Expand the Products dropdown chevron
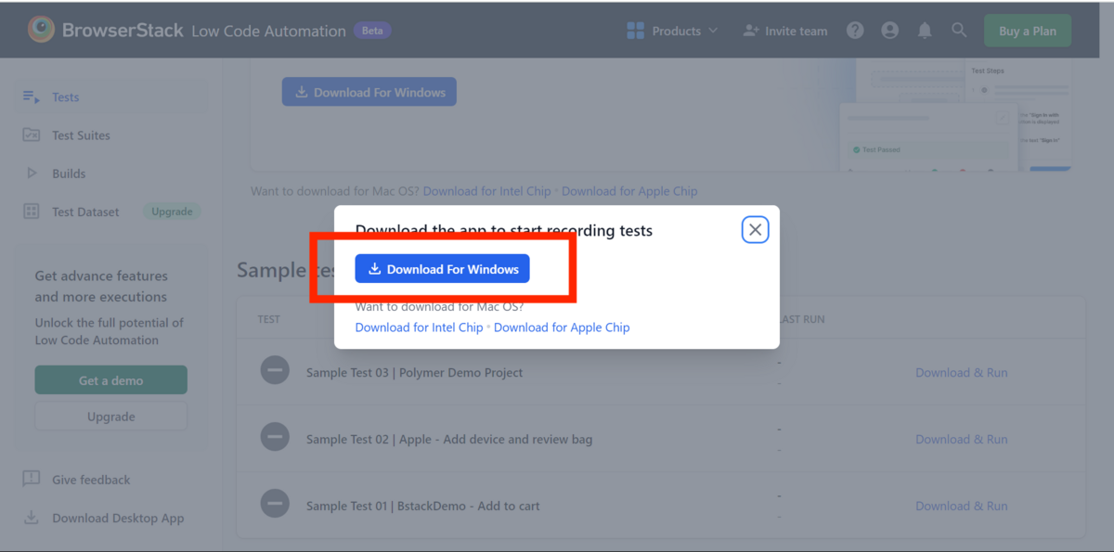1114x552 pixels. [x=713, y=31]
